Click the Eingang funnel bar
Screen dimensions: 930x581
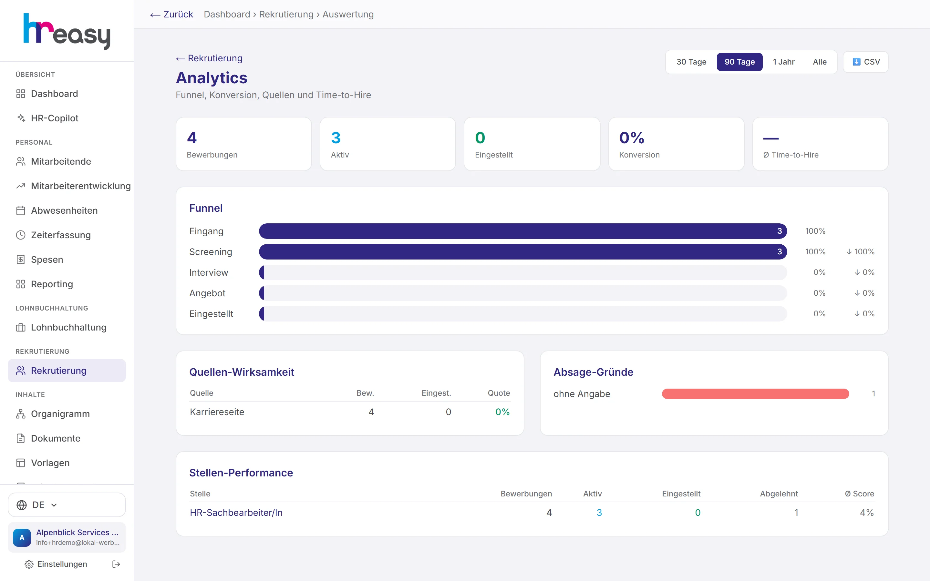(x=523, y=231)
